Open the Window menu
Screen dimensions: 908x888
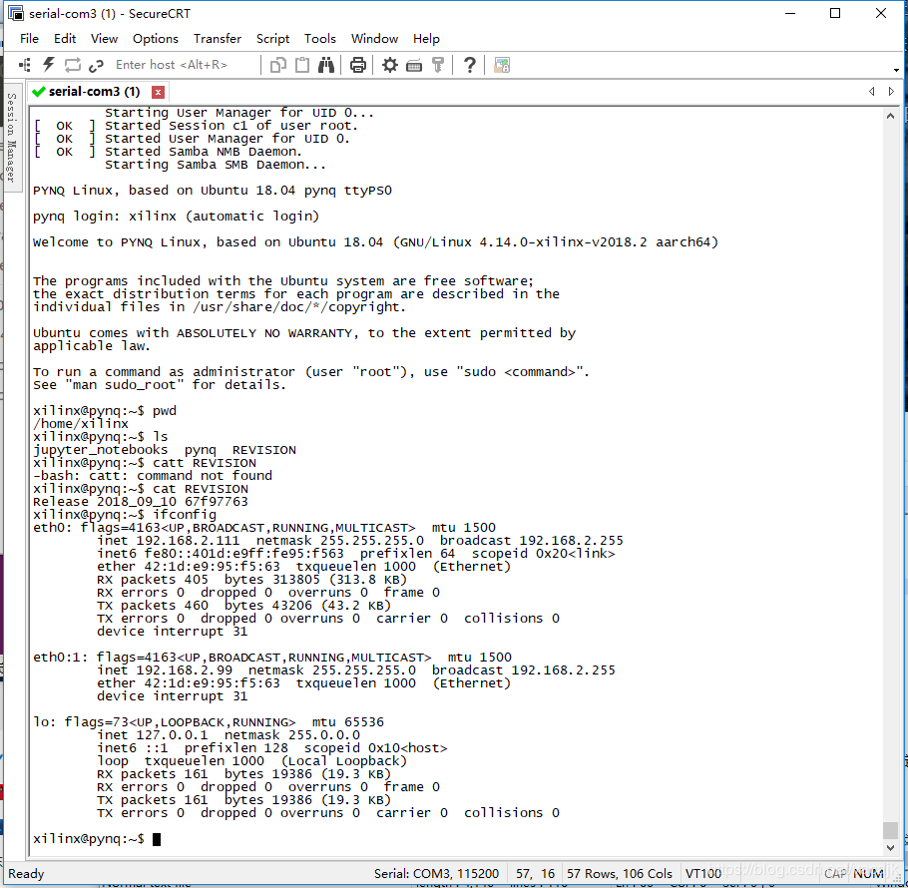click(374, 38)
